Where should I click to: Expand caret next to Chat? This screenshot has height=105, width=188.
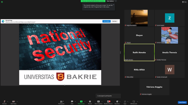(x=75, y=101)
